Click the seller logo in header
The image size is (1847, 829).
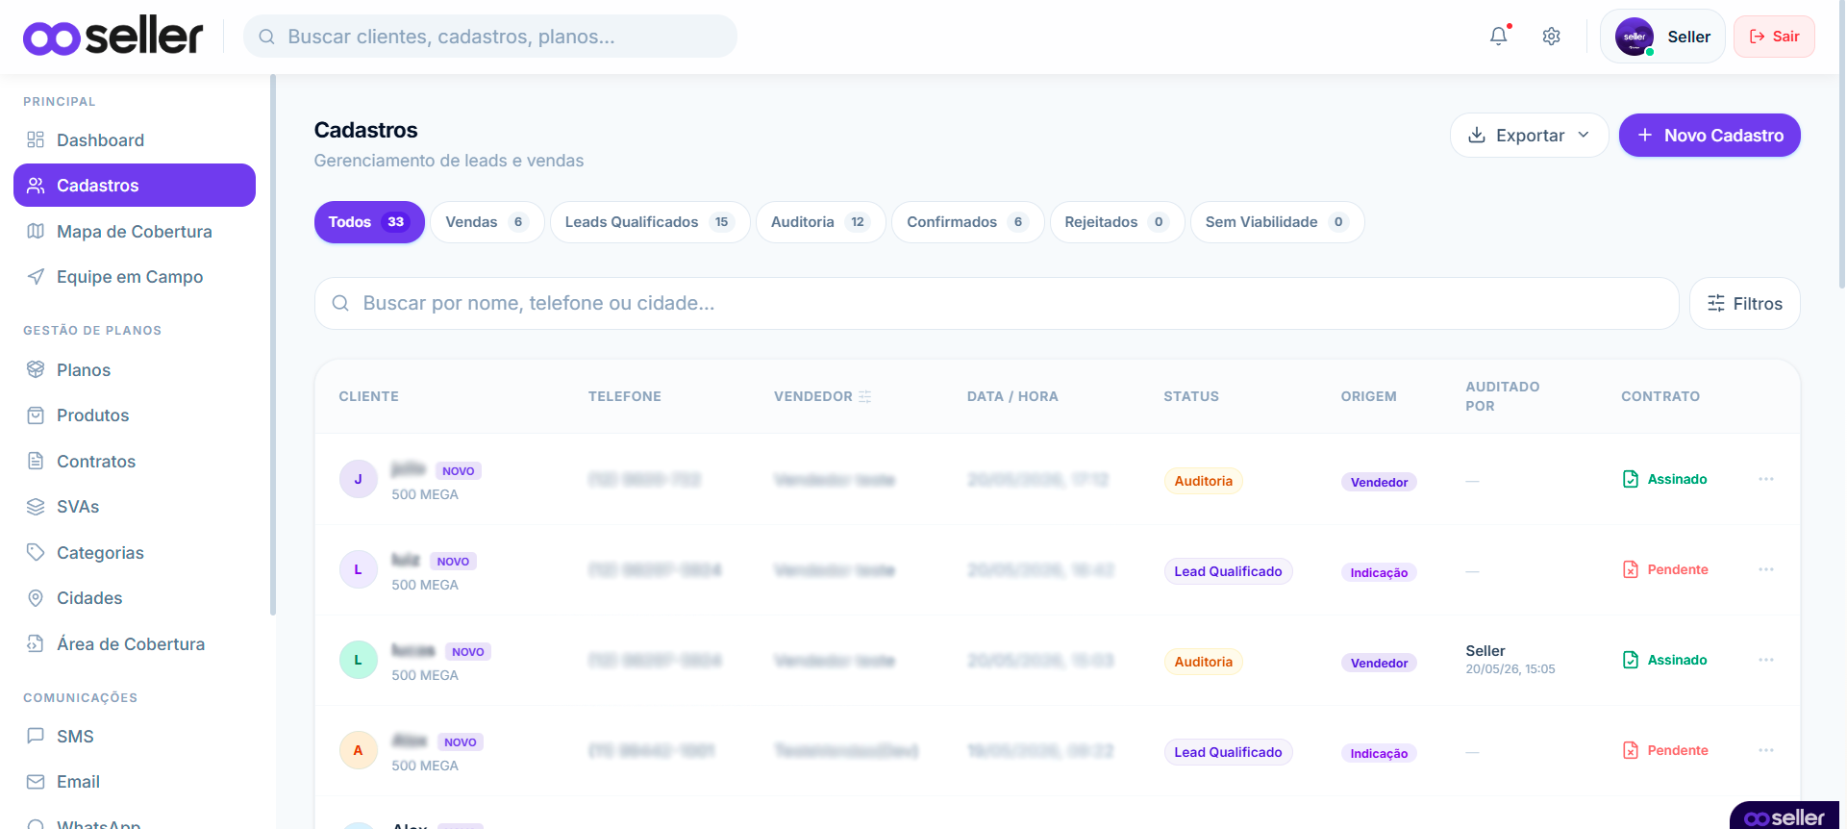pyautogui.click(x=112, y=37)
